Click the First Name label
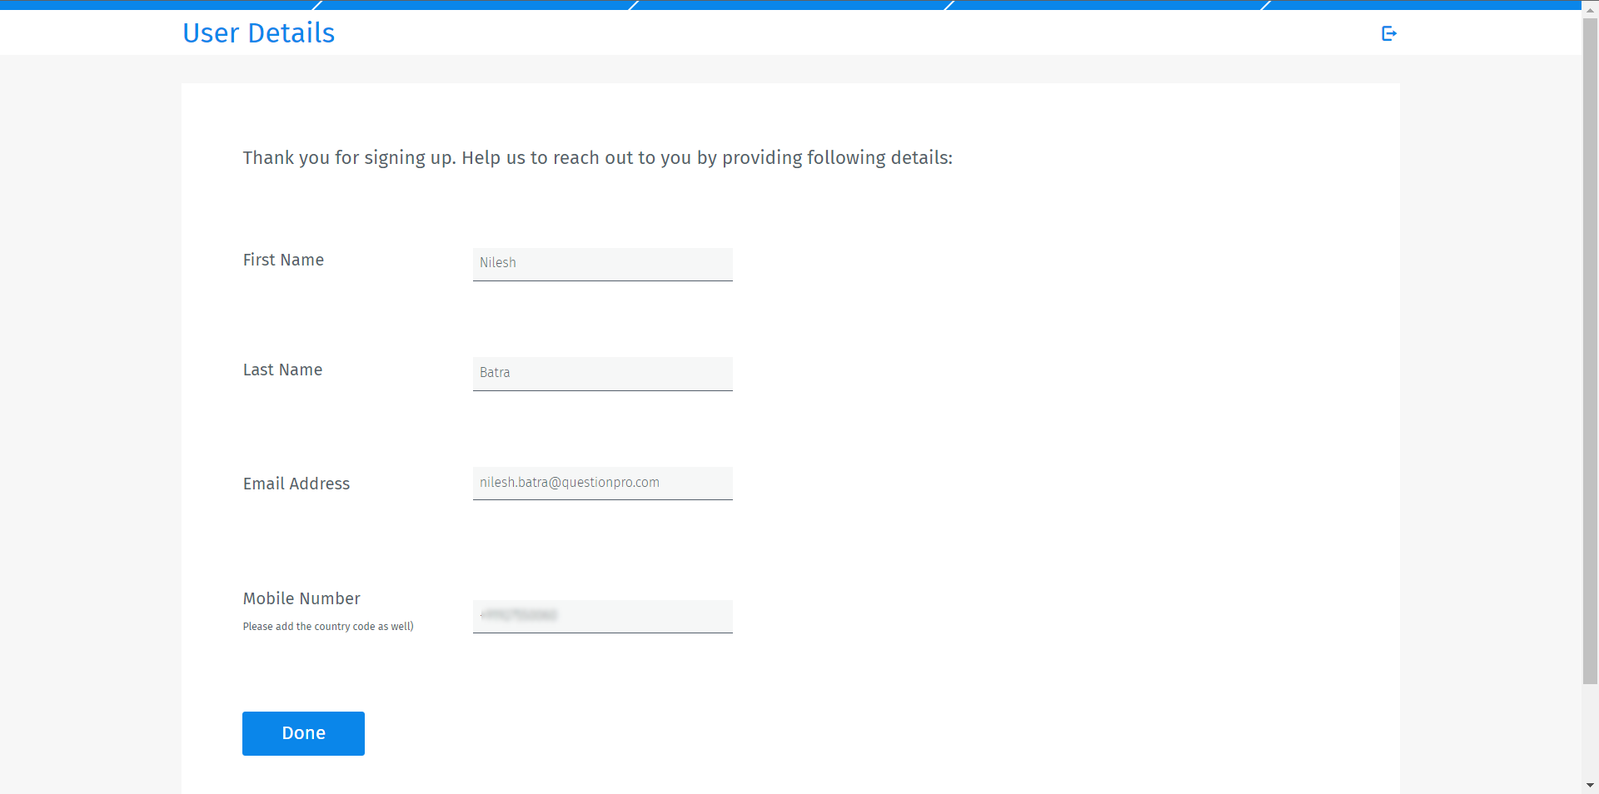The width and height of the screenshot is (1599, 794). click(283, 260)
